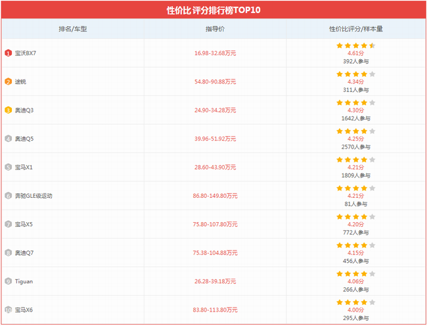
Task: Open the 奥迪Q3 model link
Action: (x=24, y=110)
